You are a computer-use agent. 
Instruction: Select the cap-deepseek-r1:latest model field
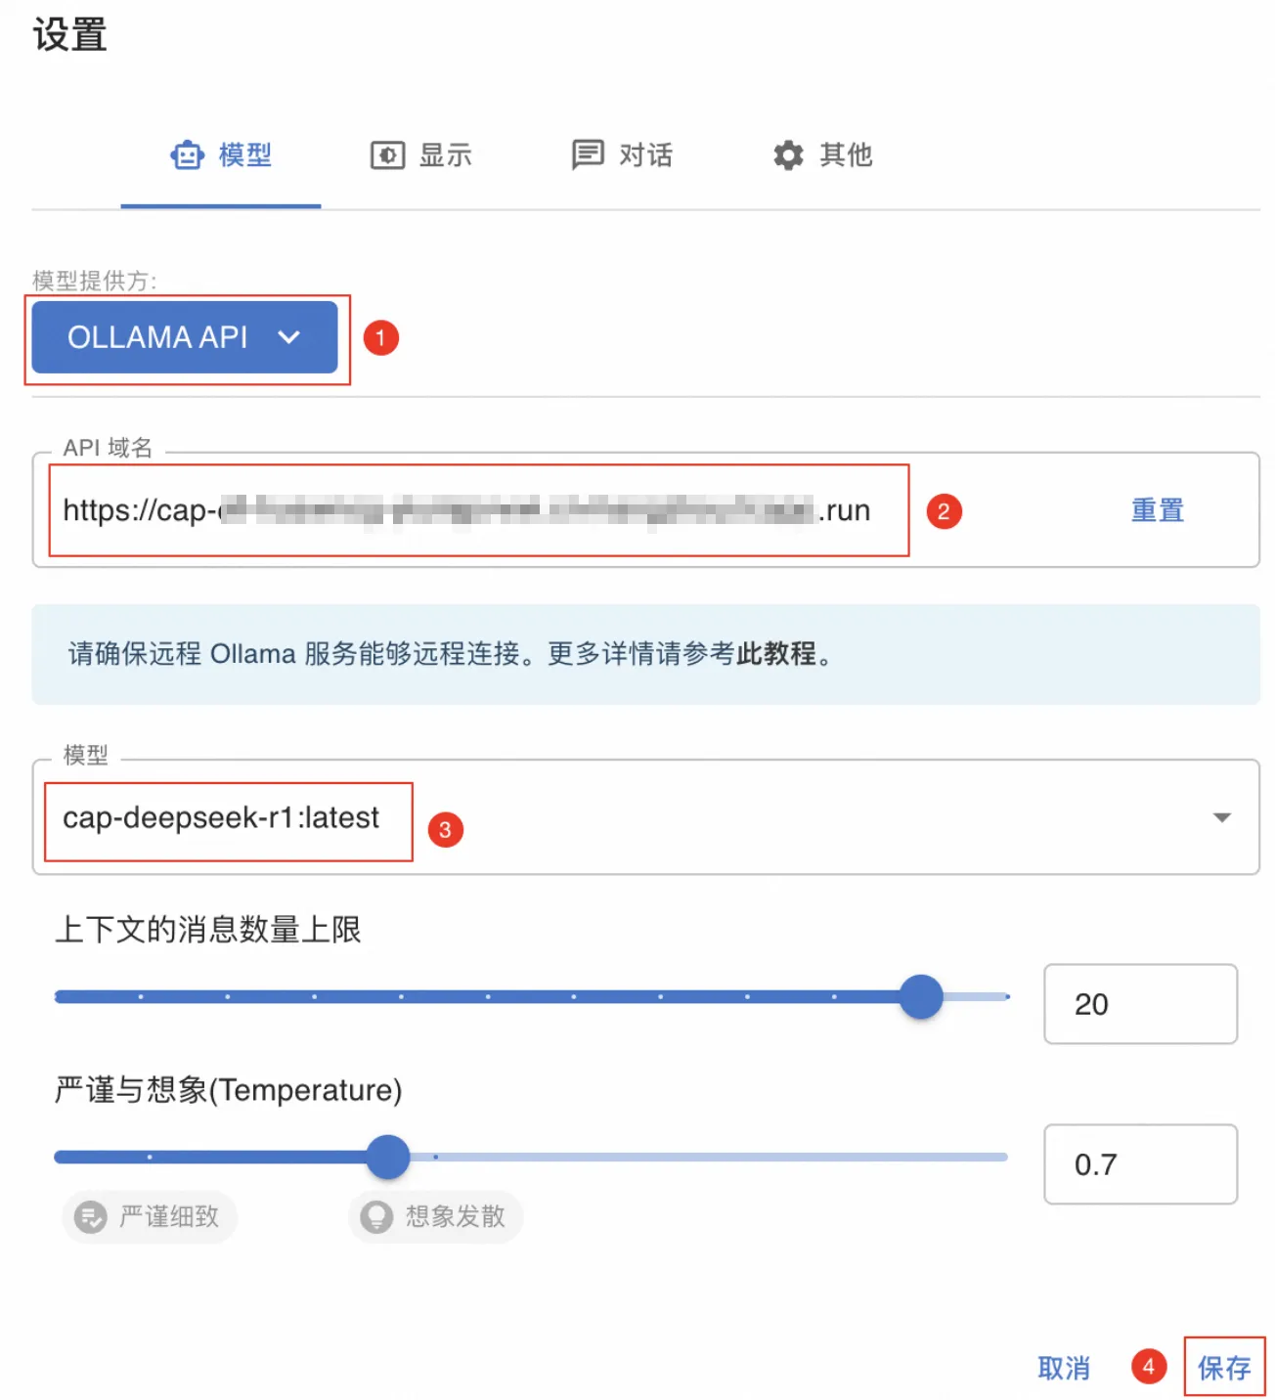click(x=645, y=817)
